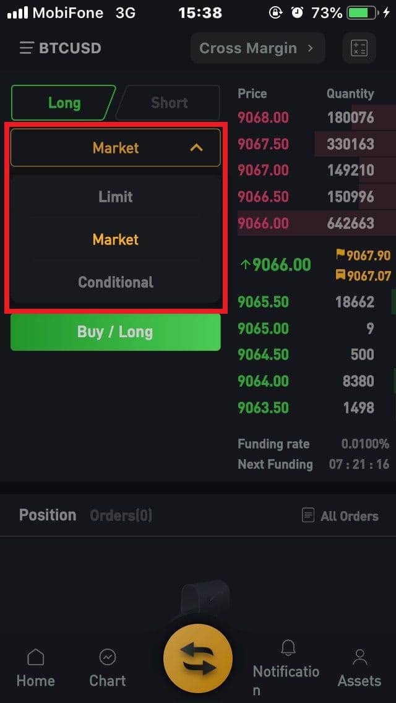Switch to the Long side toggle
This screenshot has width=396, height=703.
[64, 103]
